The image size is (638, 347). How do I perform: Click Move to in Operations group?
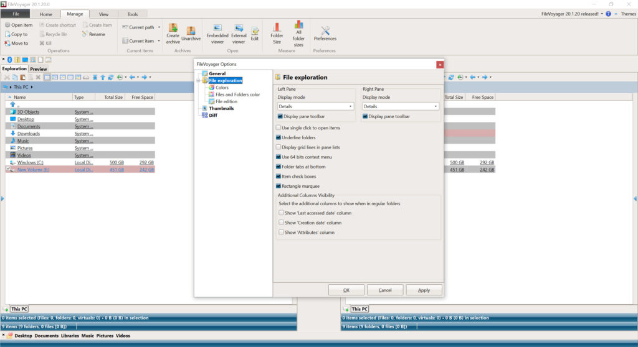16,43
